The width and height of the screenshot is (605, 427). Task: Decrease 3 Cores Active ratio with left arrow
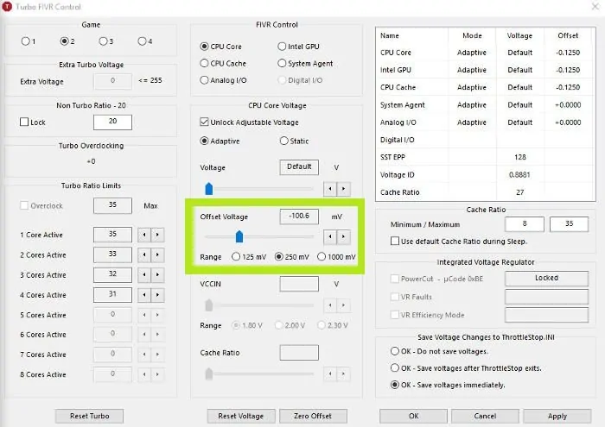[144, 275]
